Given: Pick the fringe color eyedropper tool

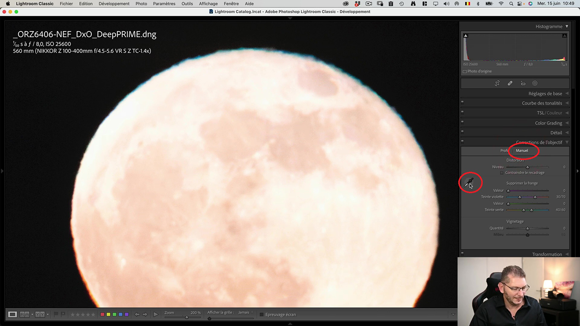Looking at the screenshot, I should [469, 183].
